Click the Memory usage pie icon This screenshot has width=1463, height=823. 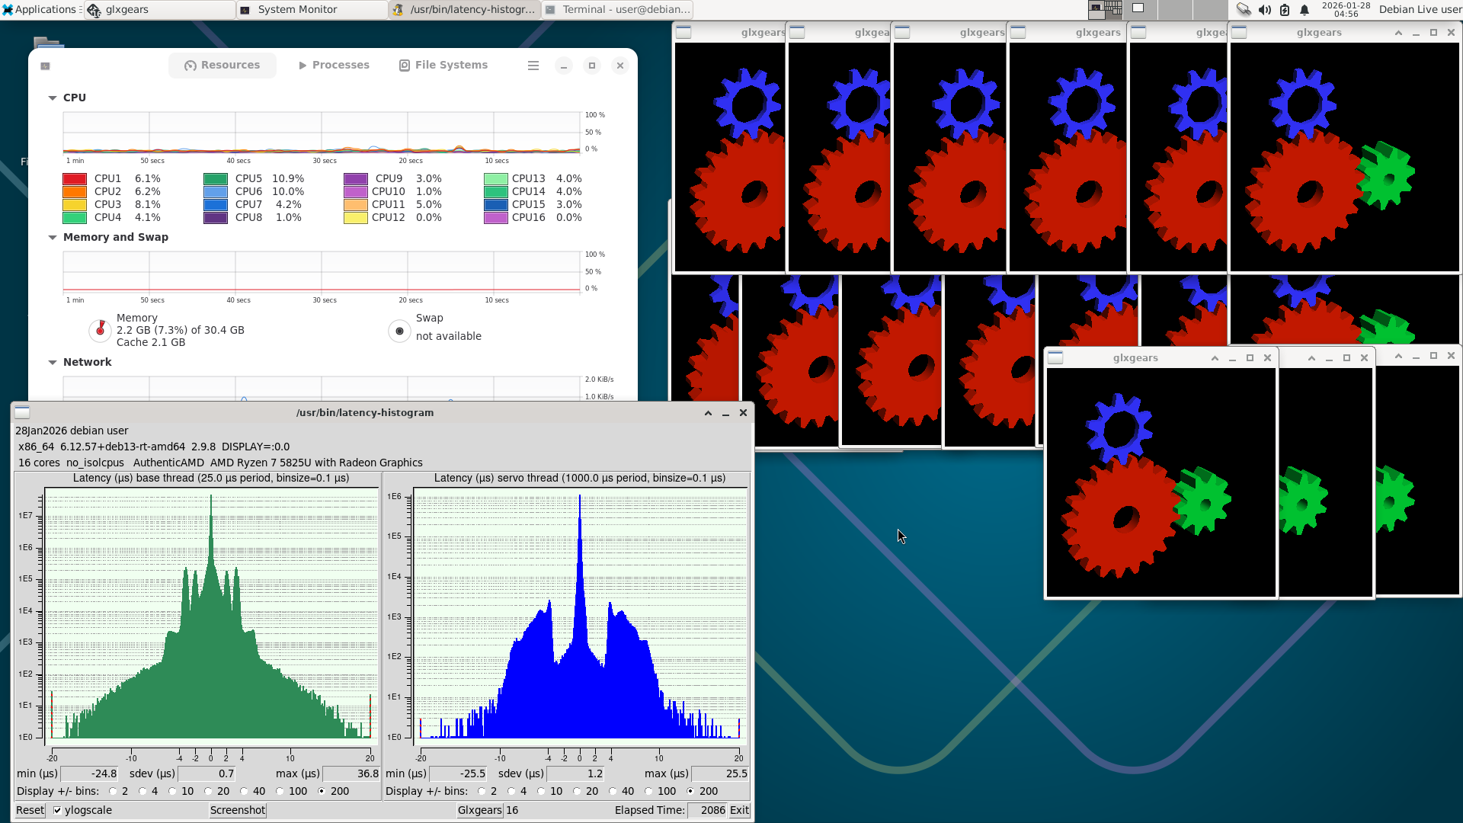tap(100, 330)
